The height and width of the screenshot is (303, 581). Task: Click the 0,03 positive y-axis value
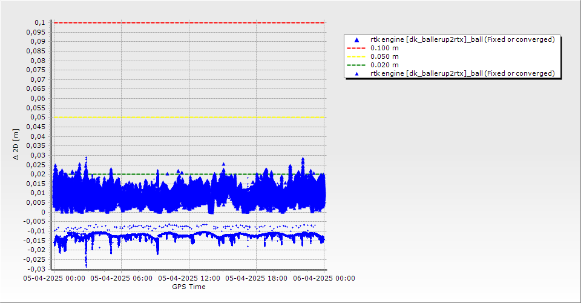38,155
